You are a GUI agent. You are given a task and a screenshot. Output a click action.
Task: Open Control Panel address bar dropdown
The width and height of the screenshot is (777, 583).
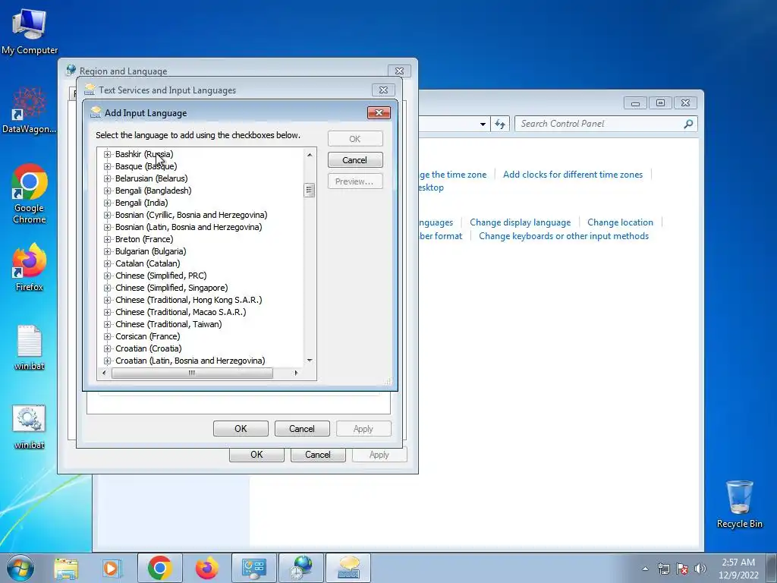(x=483, y=124)
